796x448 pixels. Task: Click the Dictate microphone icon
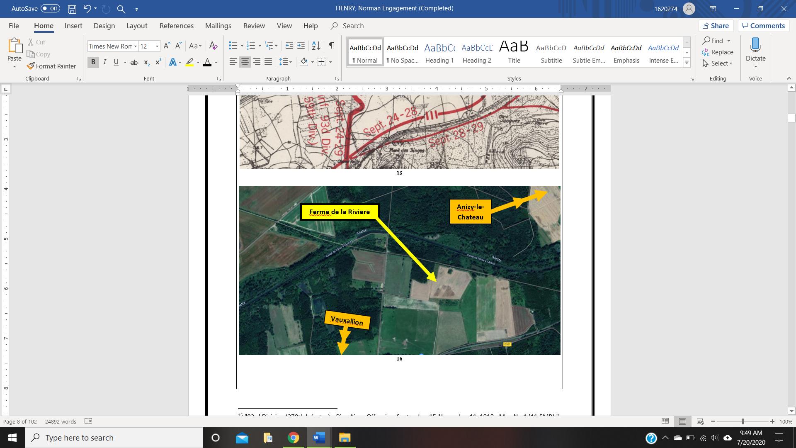tap(755, 45)
